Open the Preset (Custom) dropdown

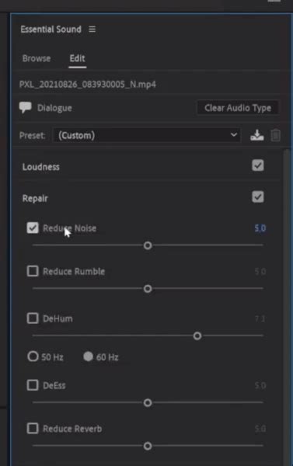[146, 135]
